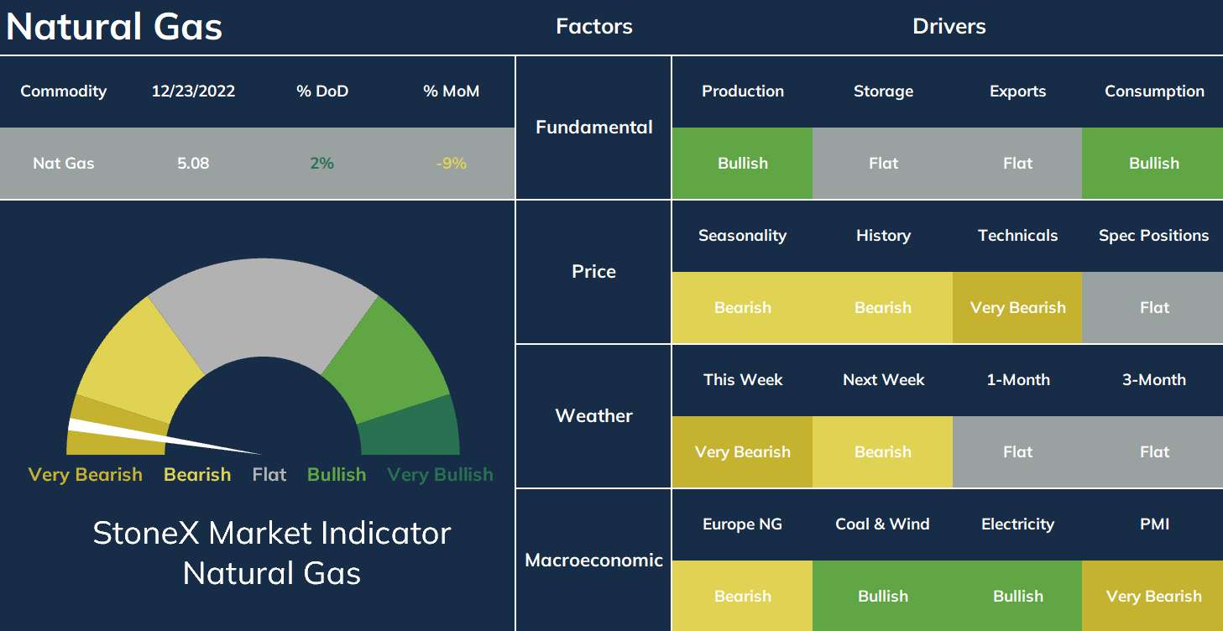Click the Very Bearish PMI cell
This screenshot has height=631, width=1223.
click(x=1153, y=596)
